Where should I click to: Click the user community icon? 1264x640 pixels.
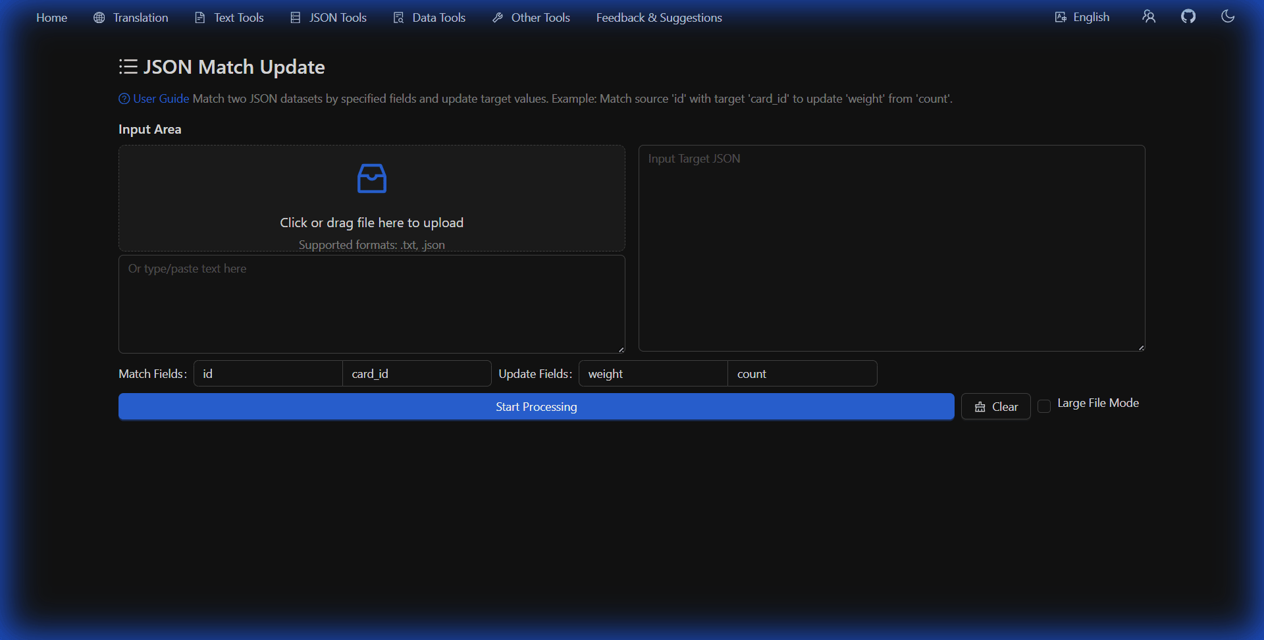click(x=1149, y=16)
